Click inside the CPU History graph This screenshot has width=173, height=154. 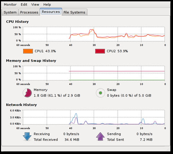pos(94,34)
